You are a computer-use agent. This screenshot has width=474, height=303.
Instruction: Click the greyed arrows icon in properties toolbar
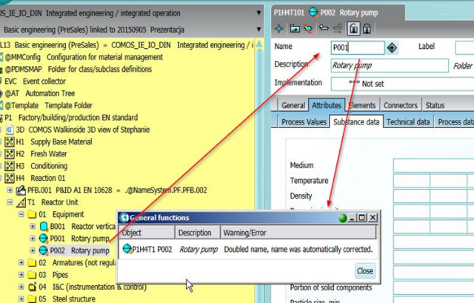[338, 29]
